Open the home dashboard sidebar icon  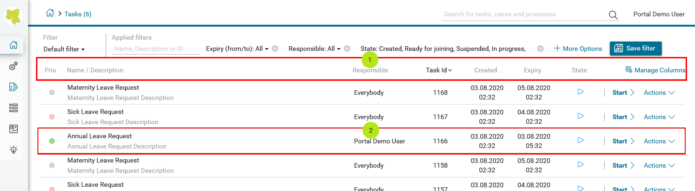point(14,45)
